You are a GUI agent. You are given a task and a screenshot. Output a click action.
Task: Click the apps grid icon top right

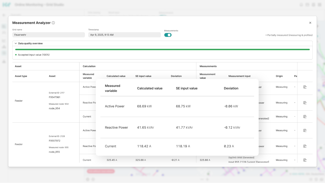(x=314, y=5)
